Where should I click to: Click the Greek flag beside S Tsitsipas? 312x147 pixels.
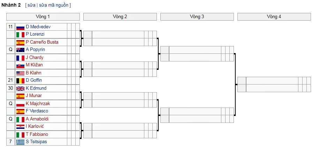[20, 142]
